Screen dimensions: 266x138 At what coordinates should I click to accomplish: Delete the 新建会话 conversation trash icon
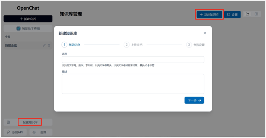pos(49,45)
